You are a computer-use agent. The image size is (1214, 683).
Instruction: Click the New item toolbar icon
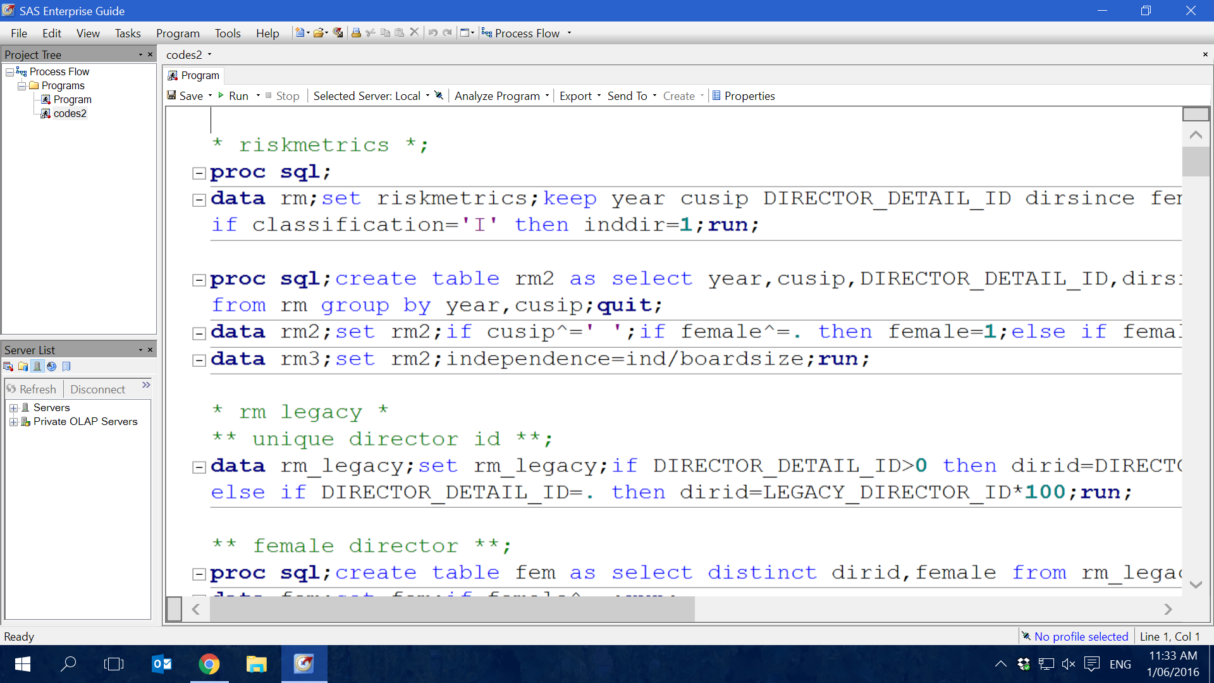point(300,33)
